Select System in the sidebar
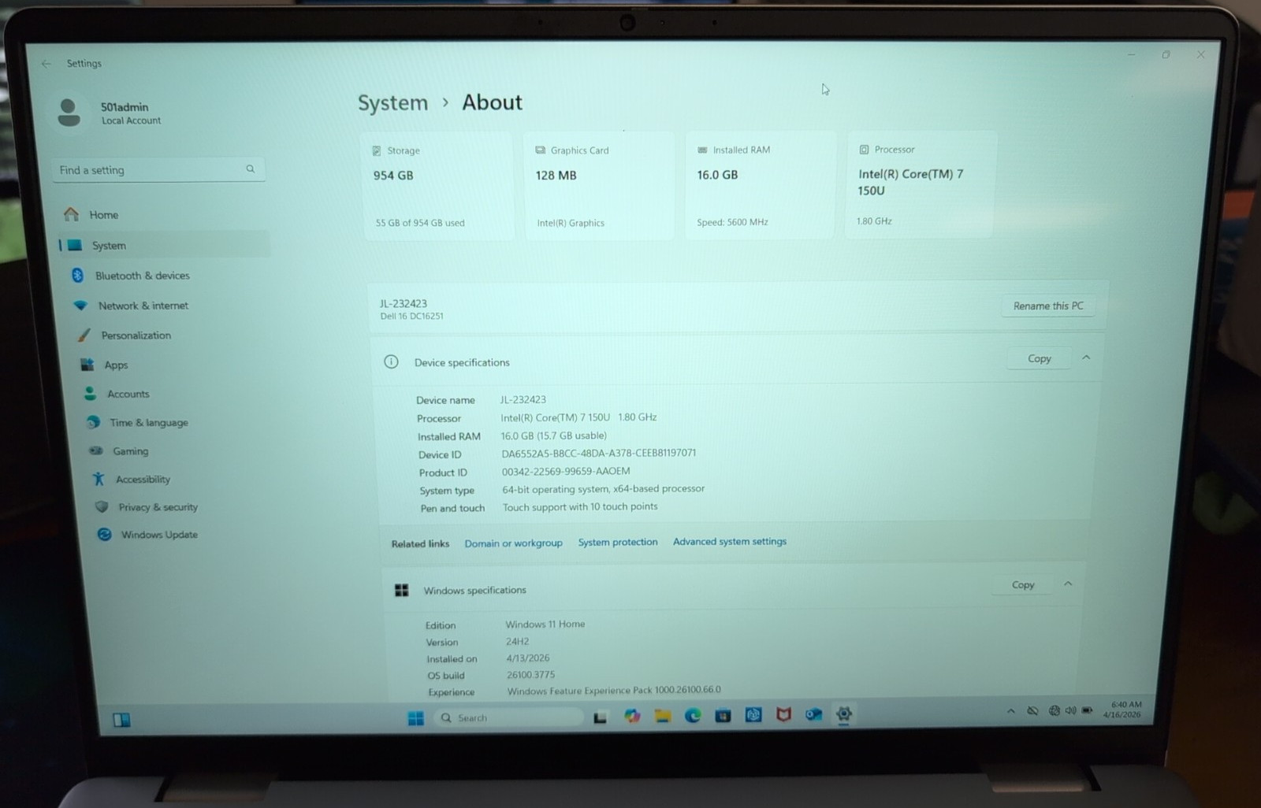 point(164,245)
